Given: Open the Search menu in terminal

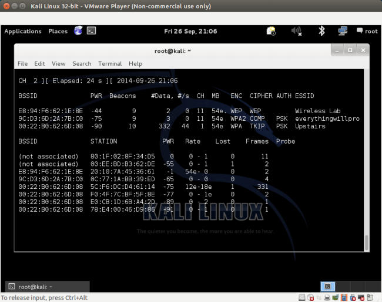Looking at the screenshot, I should click(82, 63).
